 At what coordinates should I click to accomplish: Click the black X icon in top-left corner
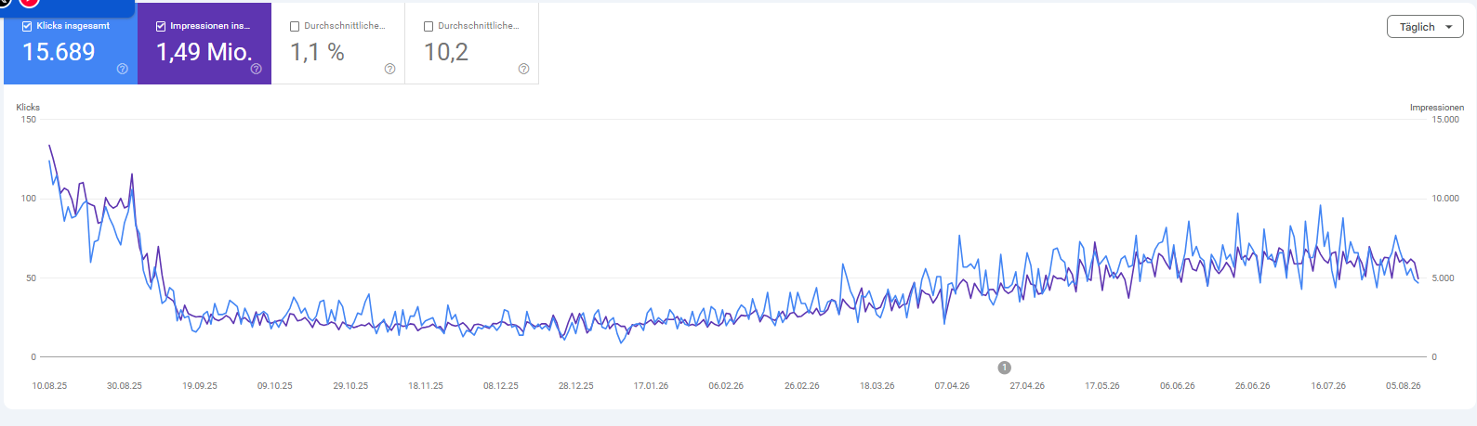click(x=5, y=2)
